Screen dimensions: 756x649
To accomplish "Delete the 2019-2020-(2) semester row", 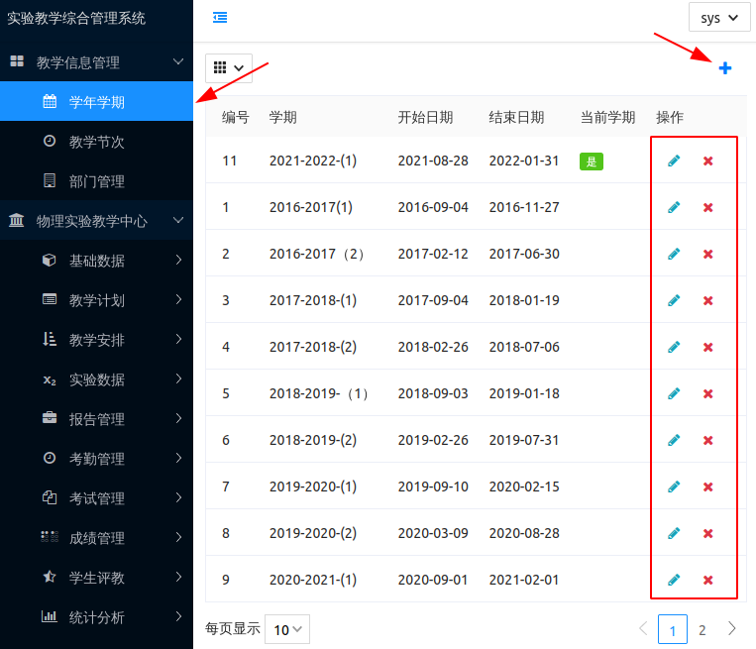I will (708, 533).
